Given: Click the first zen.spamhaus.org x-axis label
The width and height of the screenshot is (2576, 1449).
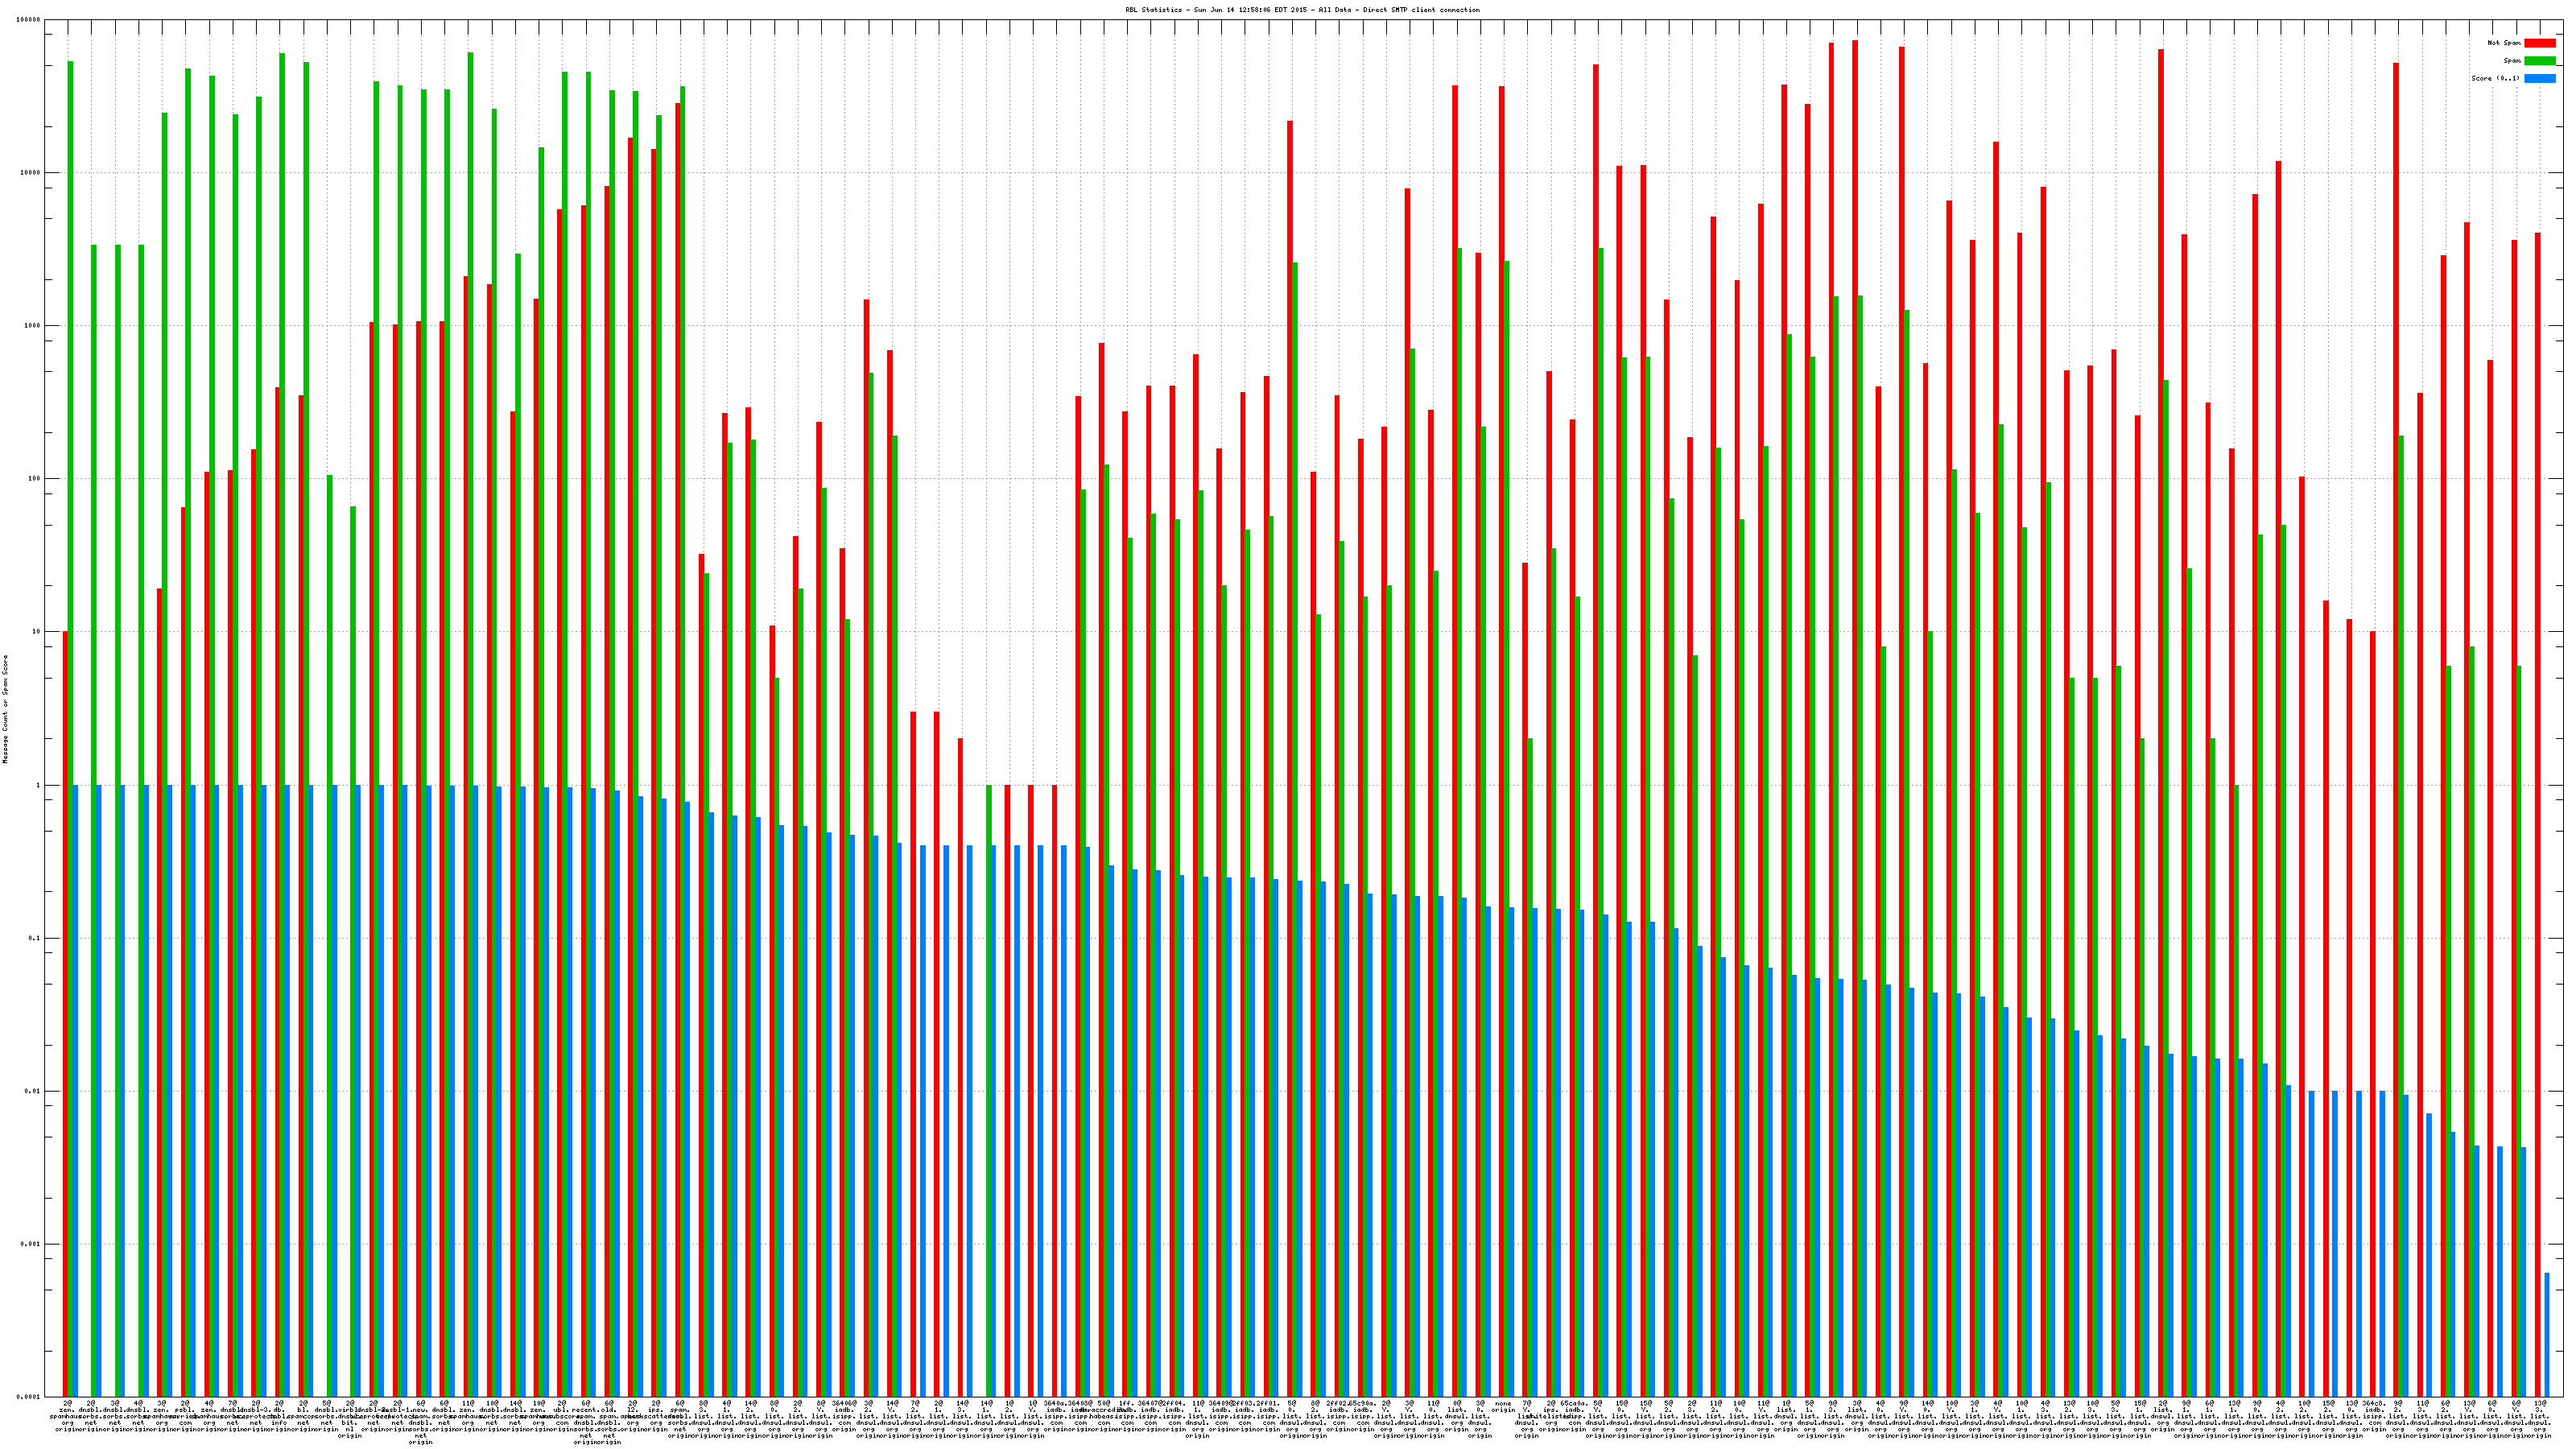Looking at the screenshot, I should pyautogui.click(x=68, y=1413).
